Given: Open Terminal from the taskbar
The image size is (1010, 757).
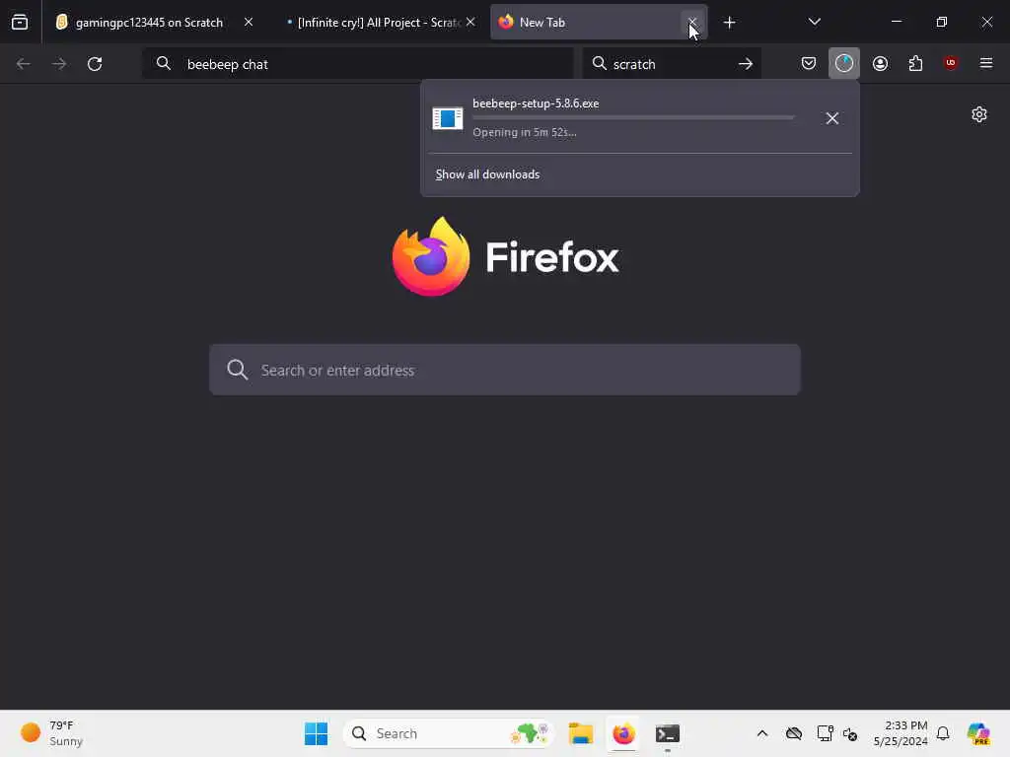Looking at the screenshot, I should (668, 733).
